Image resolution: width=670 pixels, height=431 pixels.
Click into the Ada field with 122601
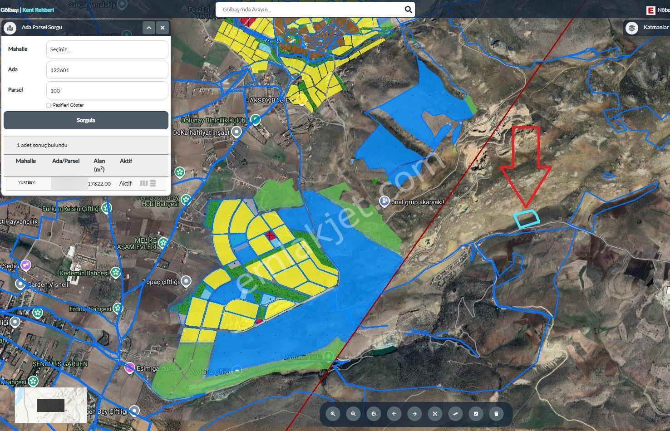[107, 70]
